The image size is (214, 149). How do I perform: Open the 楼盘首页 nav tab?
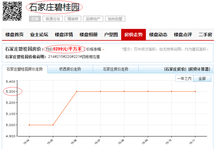(x=14, y=35)
